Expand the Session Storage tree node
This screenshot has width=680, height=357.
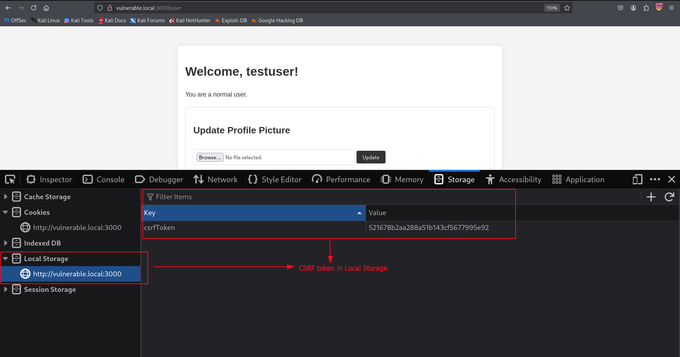click(x=6, y=289)
